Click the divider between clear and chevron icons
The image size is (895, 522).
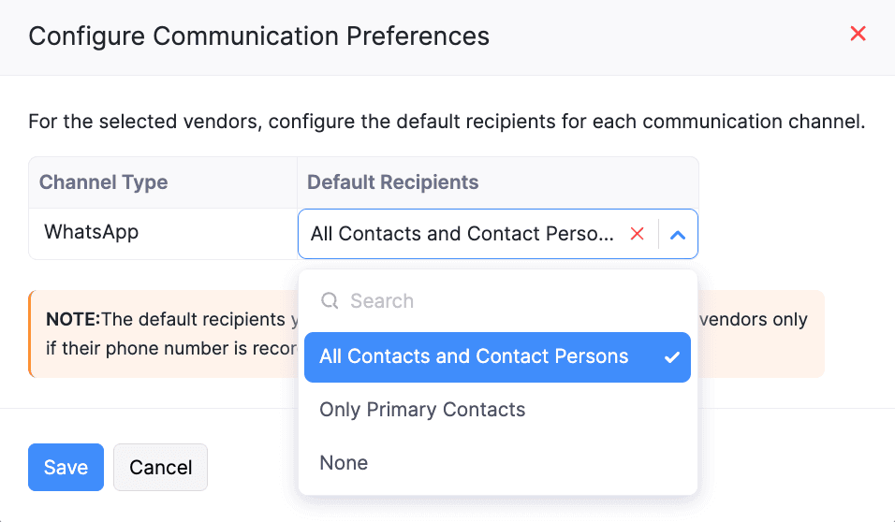click(x=659, y=234)
